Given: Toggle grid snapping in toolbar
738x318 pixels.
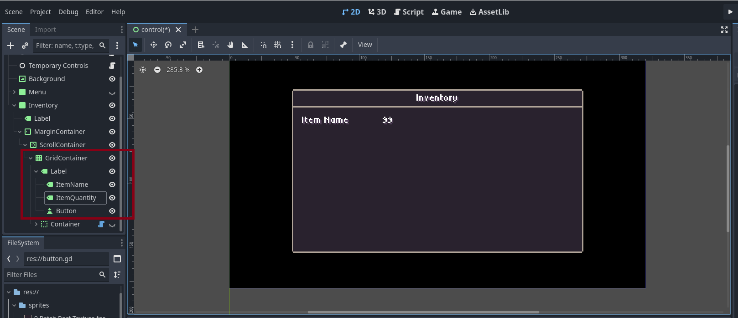Looking at the screenshot, I should coord(277,45).
